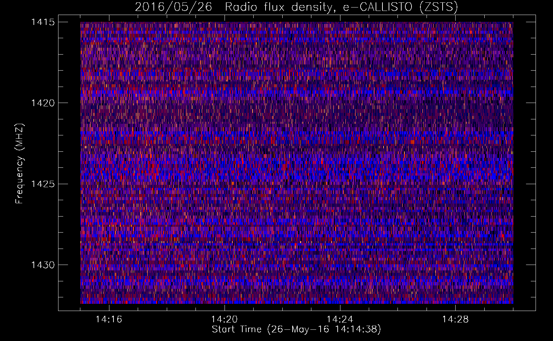Select the 1415 frequency tick label
The image size is (553, 341).
click(x=43, y=22)
